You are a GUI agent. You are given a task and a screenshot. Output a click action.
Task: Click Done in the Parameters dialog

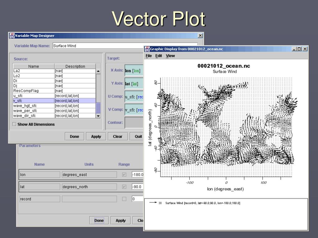pyautogui.click(x=99, y=220)
